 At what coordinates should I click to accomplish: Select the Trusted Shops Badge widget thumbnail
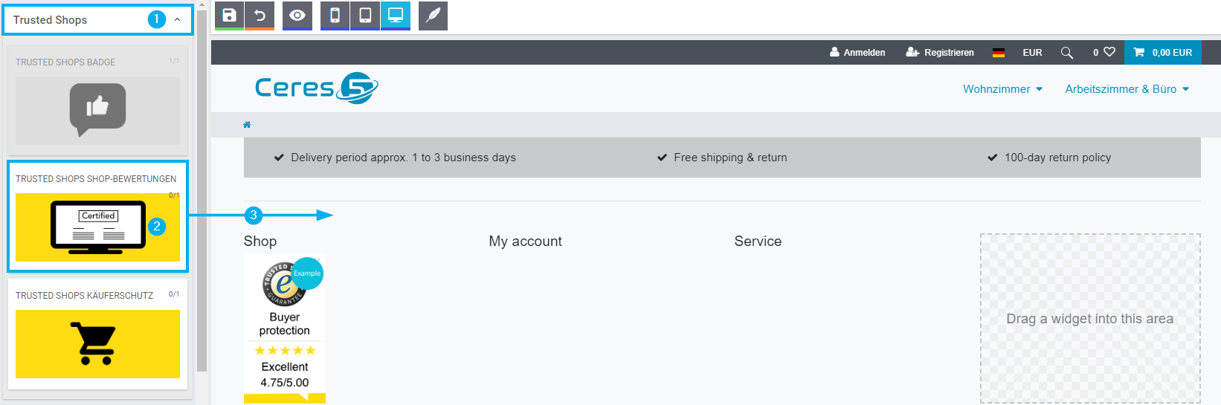click(x=97, y=111)
